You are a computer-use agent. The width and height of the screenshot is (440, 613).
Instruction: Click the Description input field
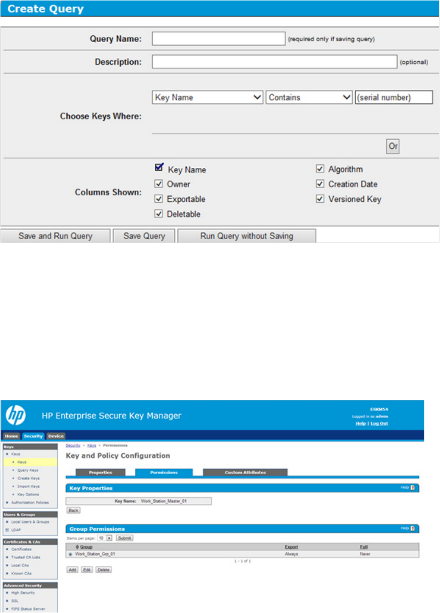tap(274, 62)
